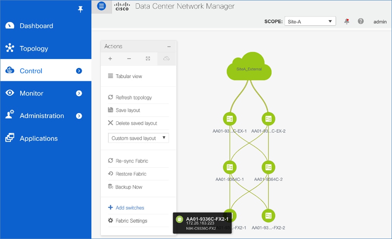The height and width of the screenshot is (239, 392).
Task: Expand the Control submenu chevron
Action: (x=79, y=71)
